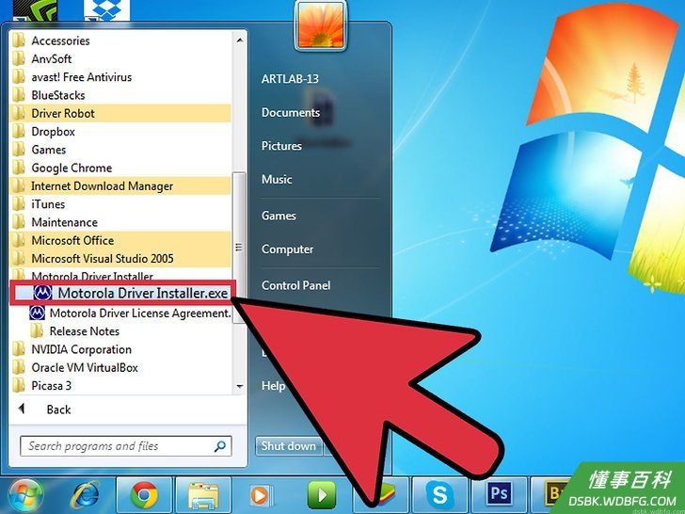Screen dimensions: 685x514
Task: Click the Search programs and files box
Action: click(x=126, y=446)
